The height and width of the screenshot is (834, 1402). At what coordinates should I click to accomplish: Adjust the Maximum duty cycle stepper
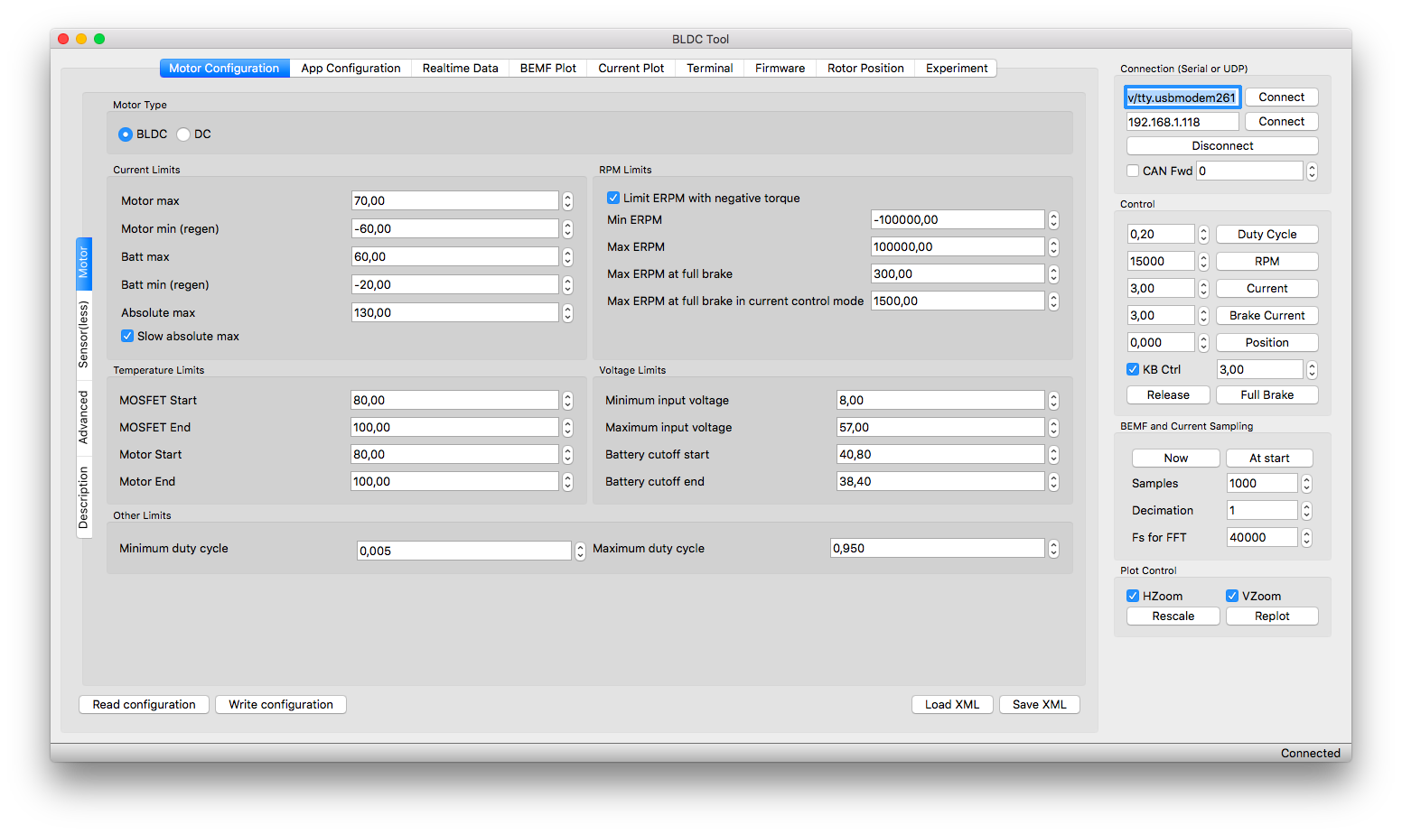[1053, 549]
